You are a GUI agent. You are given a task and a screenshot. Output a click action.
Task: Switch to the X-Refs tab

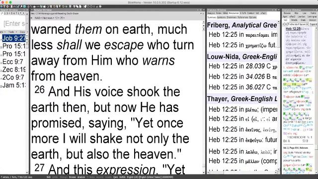point(243,13)
